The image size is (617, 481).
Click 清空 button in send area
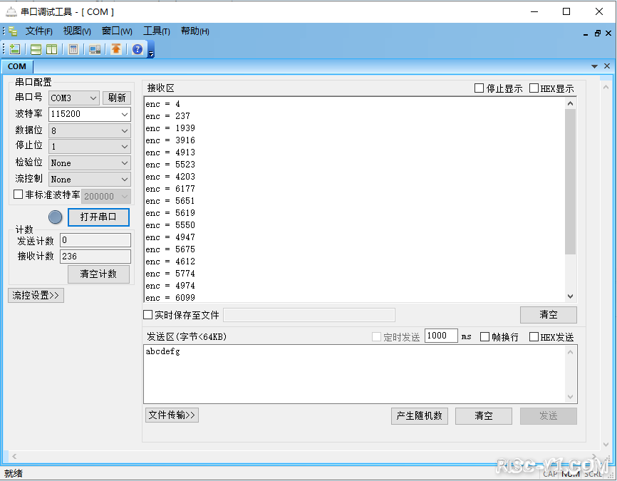(483, 415)
